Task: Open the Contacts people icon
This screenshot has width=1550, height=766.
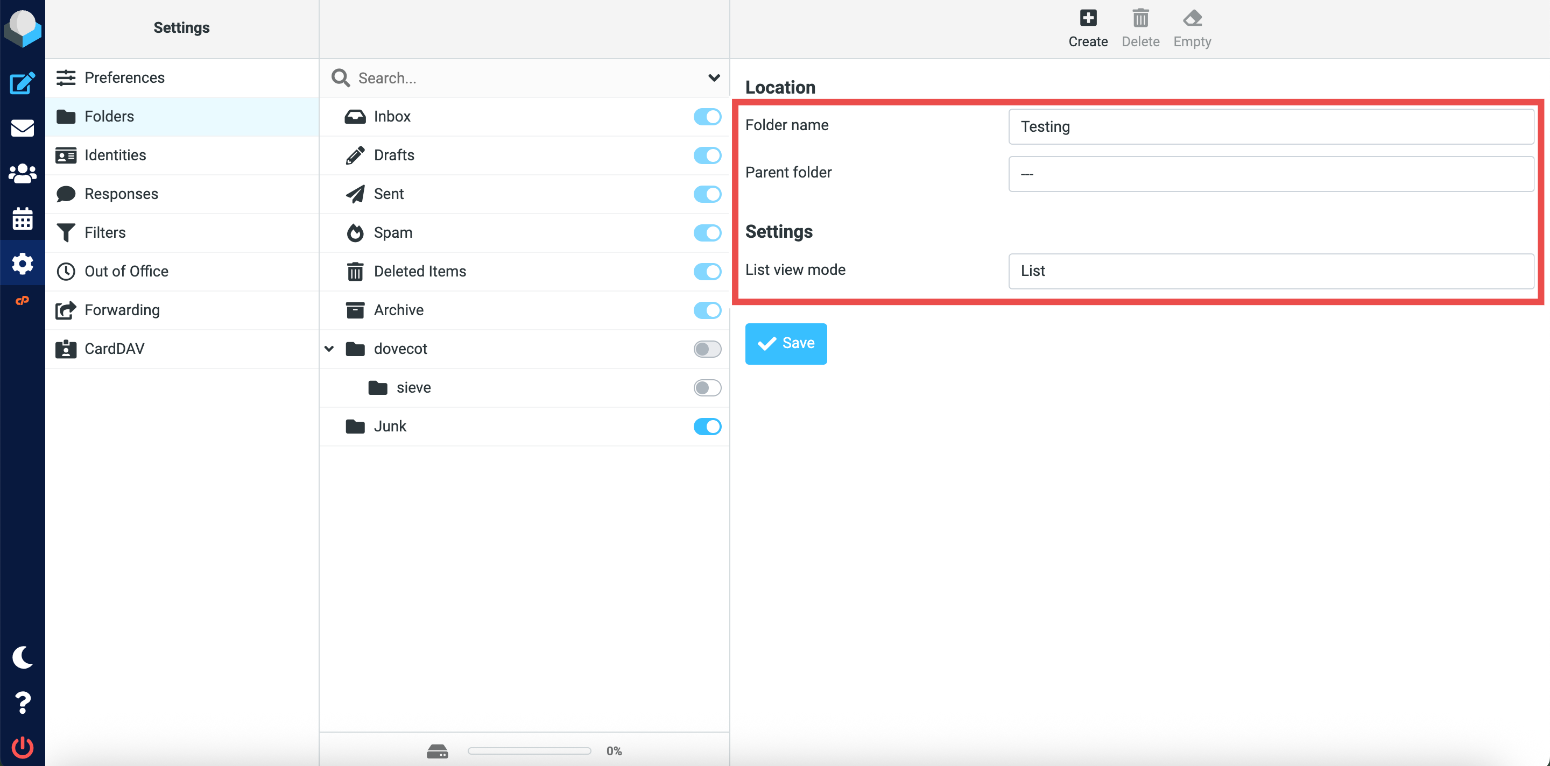Action: 22,173
